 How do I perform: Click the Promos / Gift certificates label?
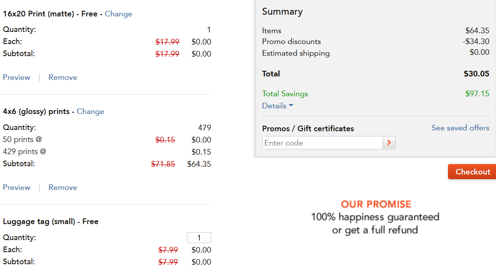[x=308, y=128]
